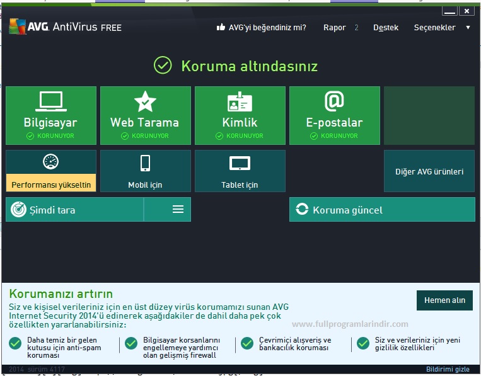Image resolution: width=481 pixels, height=376 pixels.
Task: Click the Hemen alın button
Action: coord(444,300)
